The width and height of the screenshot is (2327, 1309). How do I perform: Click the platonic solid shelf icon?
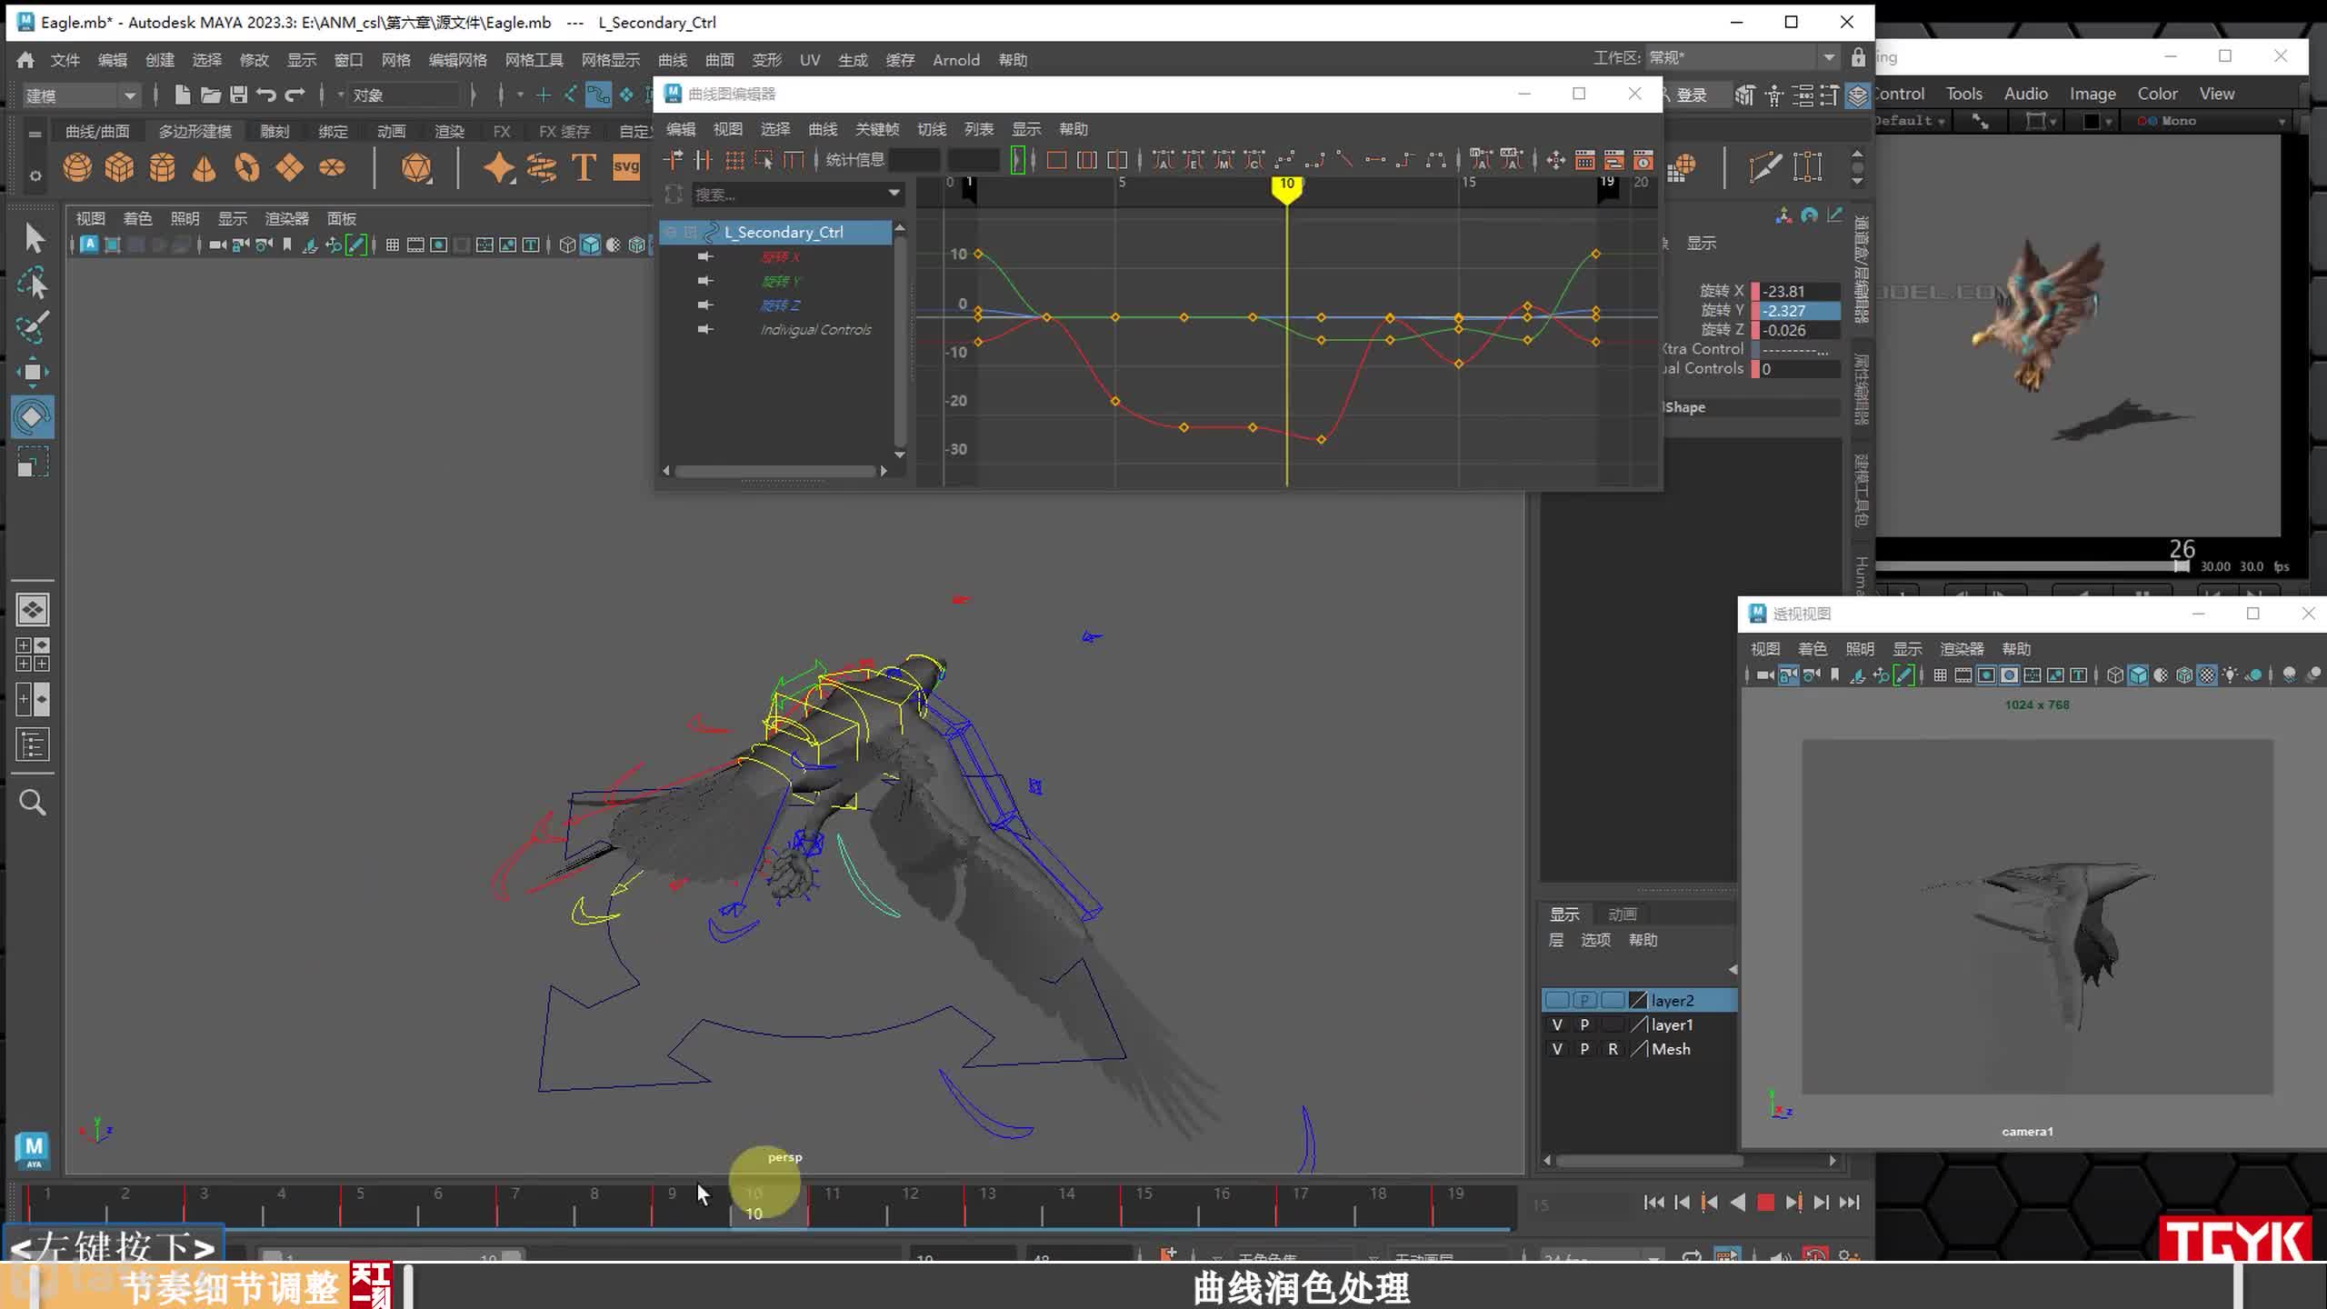click(416, 168)
